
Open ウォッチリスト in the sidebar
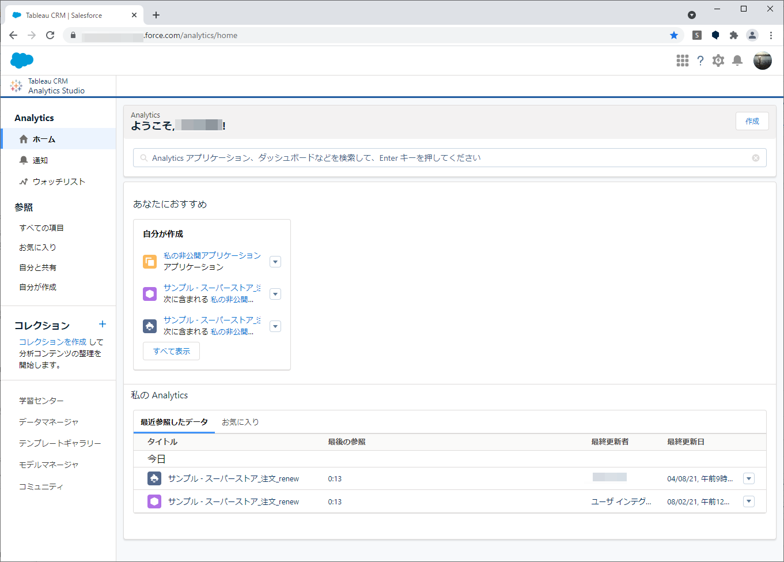coord(58,182)
